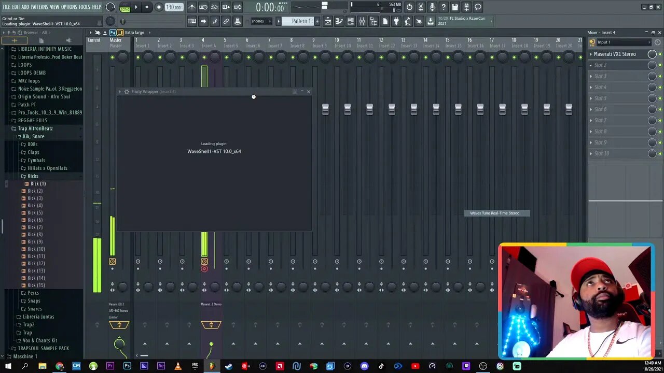Click the Windows Start button

click(x=8, y=366)
